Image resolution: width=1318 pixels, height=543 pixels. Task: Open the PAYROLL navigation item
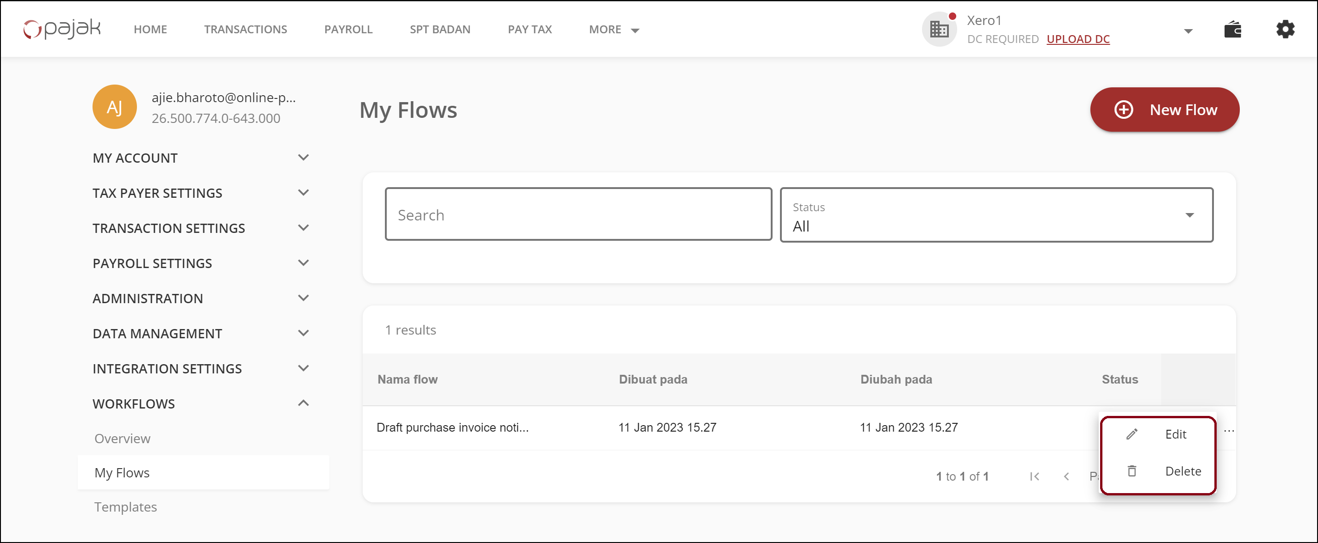click(x=348, y=30)
